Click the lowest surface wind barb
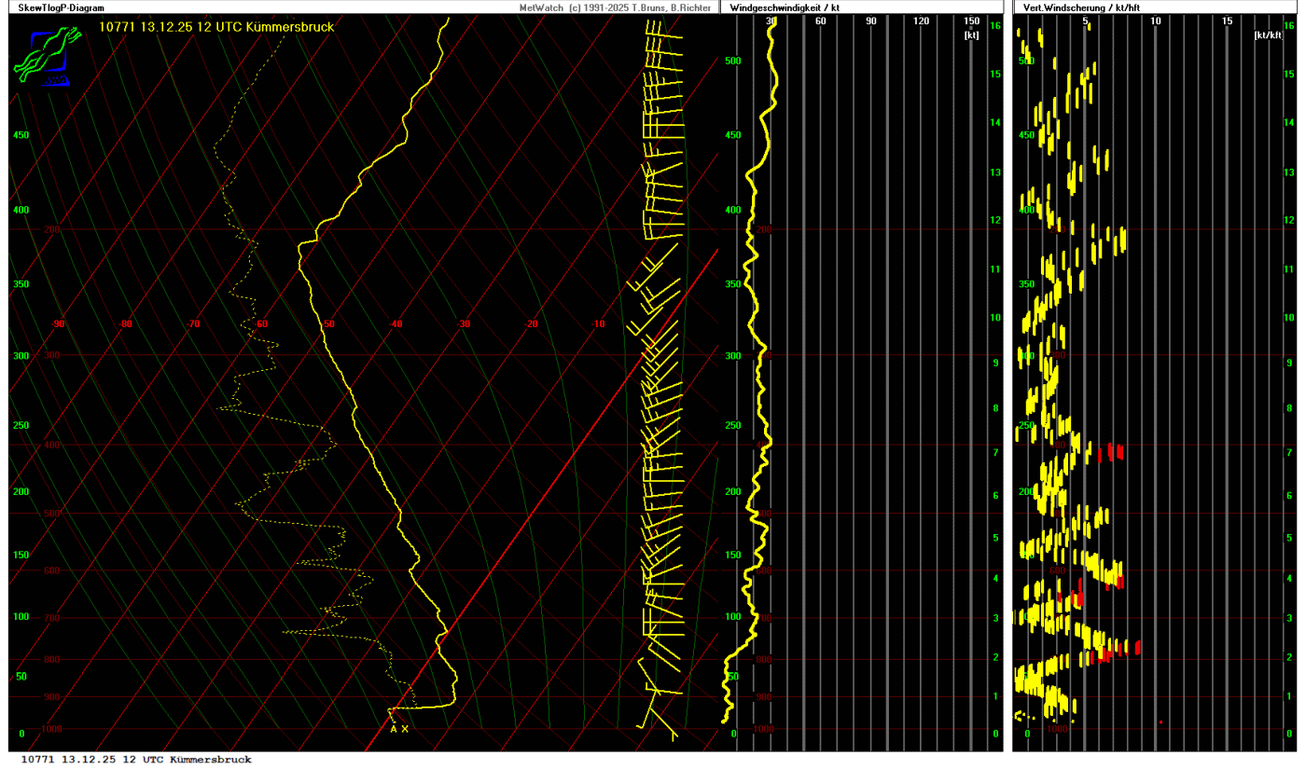Image resolution: width=1306 pixels, height=769 pixels. (x=662, y=725)
